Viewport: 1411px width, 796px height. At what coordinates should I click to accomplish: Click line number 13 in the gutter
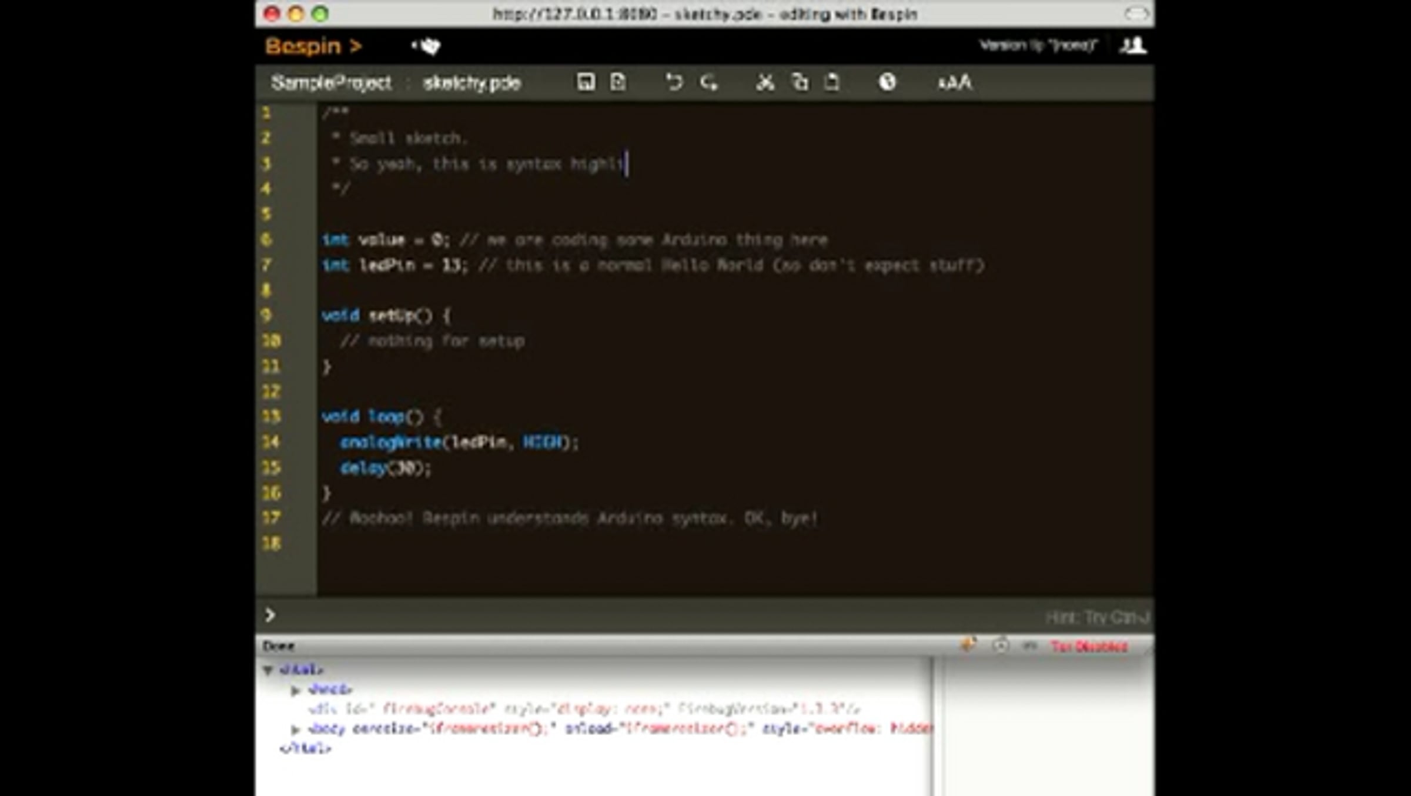271,416
